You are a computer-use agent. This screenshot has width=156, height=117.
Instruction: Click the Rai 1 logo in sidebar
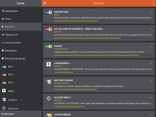[4, 67]
